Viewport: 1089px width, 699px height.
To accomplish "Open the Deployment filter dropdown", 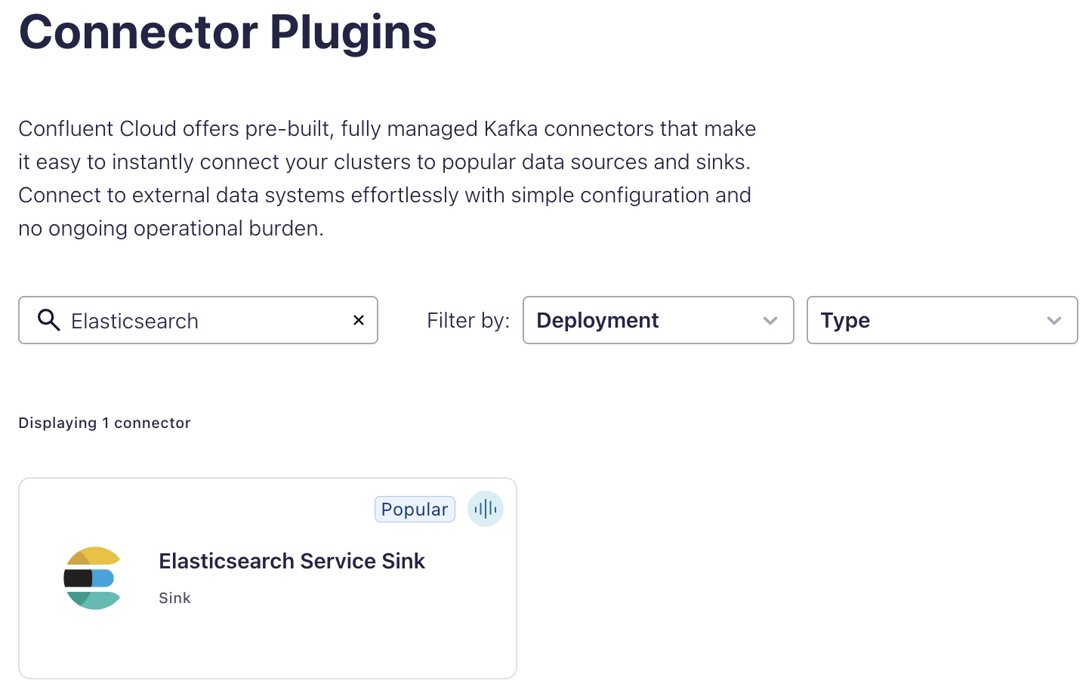I will coord(659,320).
